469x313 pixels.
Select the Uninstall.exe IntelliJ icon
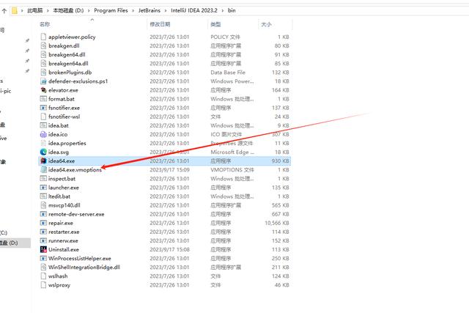43,249
